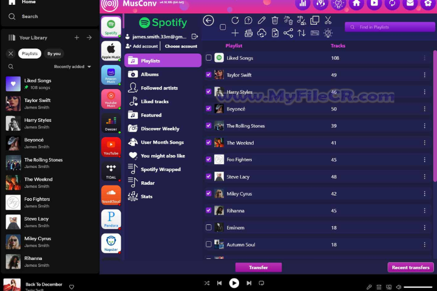Check the Eminem playlist checkbox
Image resolution: width=437 pixels, height=291 pixels.
pyautogui.click(x=208, y=227)
